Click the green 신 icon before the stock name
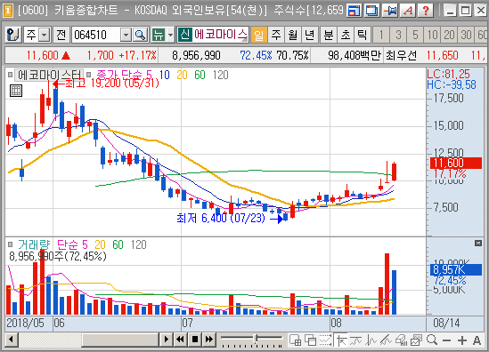Viewport: 489px width, 352px height. [185, 35]
